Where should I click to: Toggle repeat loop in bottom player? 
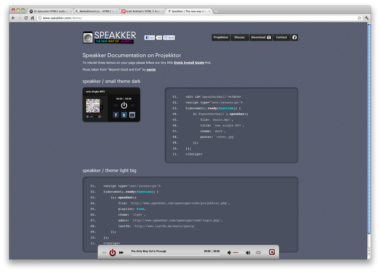258,252
